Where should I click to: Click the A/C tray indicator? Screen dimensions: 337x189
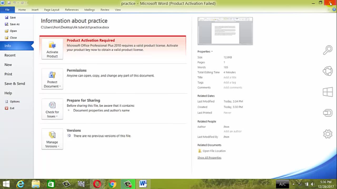pyautogui.click(x=282, y=184)
